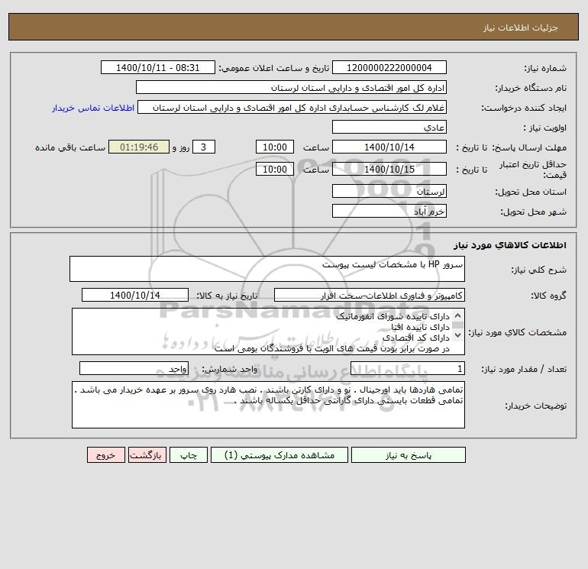Screen dimensions: 588x569
Task: Click the label تاریخ و ساعت اعلان عمومی
Action: coord(273,68)
